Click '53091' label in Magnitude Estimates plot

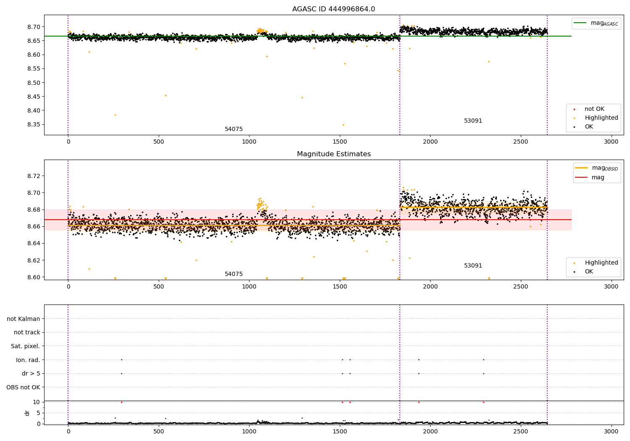pyautogui.click(x=473, y=266)
